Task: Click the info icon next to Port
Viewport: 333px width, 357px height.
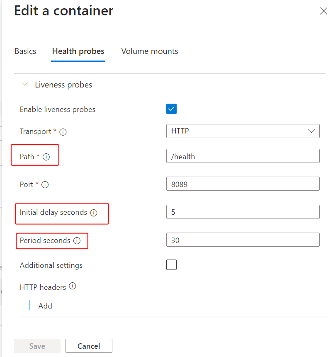Action: (45, 185)
